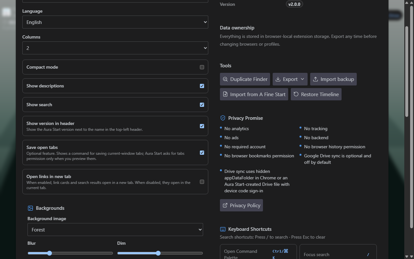Open the Duplicate Finder tool
Screen dimensions: 414x259
click(245, 79)
